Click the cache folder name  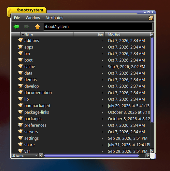coord(30,67)
